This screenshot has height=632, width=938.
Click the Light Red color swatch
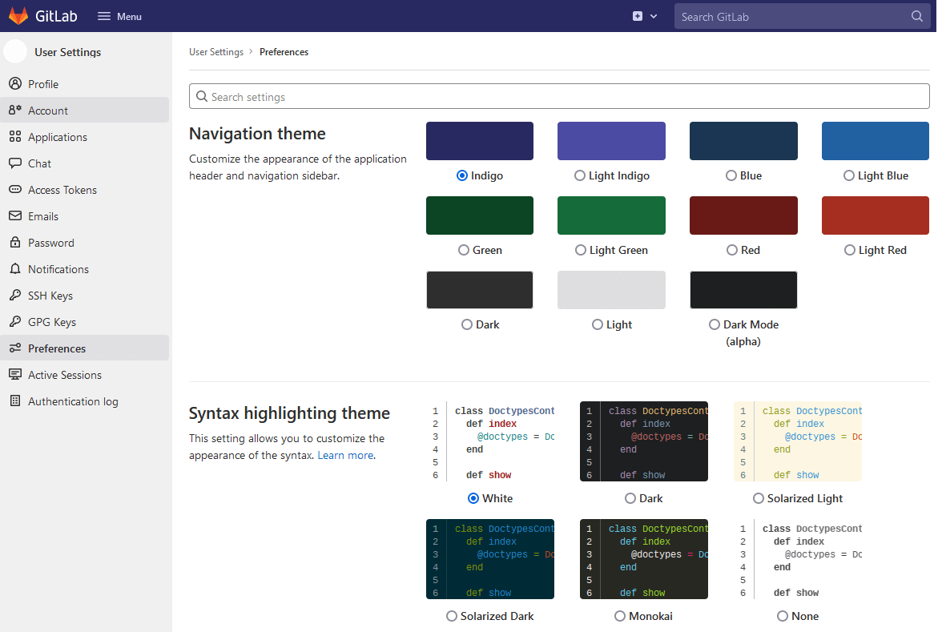[876, 215]
